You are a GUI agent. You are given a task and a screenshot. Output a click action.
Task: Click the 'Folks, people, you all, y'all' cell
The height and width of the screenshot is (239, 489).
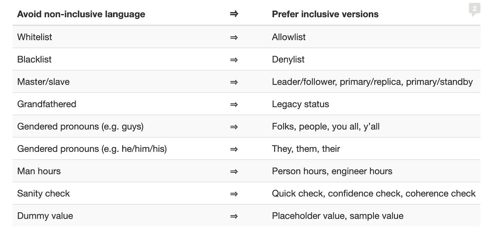(x=325, y=127)
